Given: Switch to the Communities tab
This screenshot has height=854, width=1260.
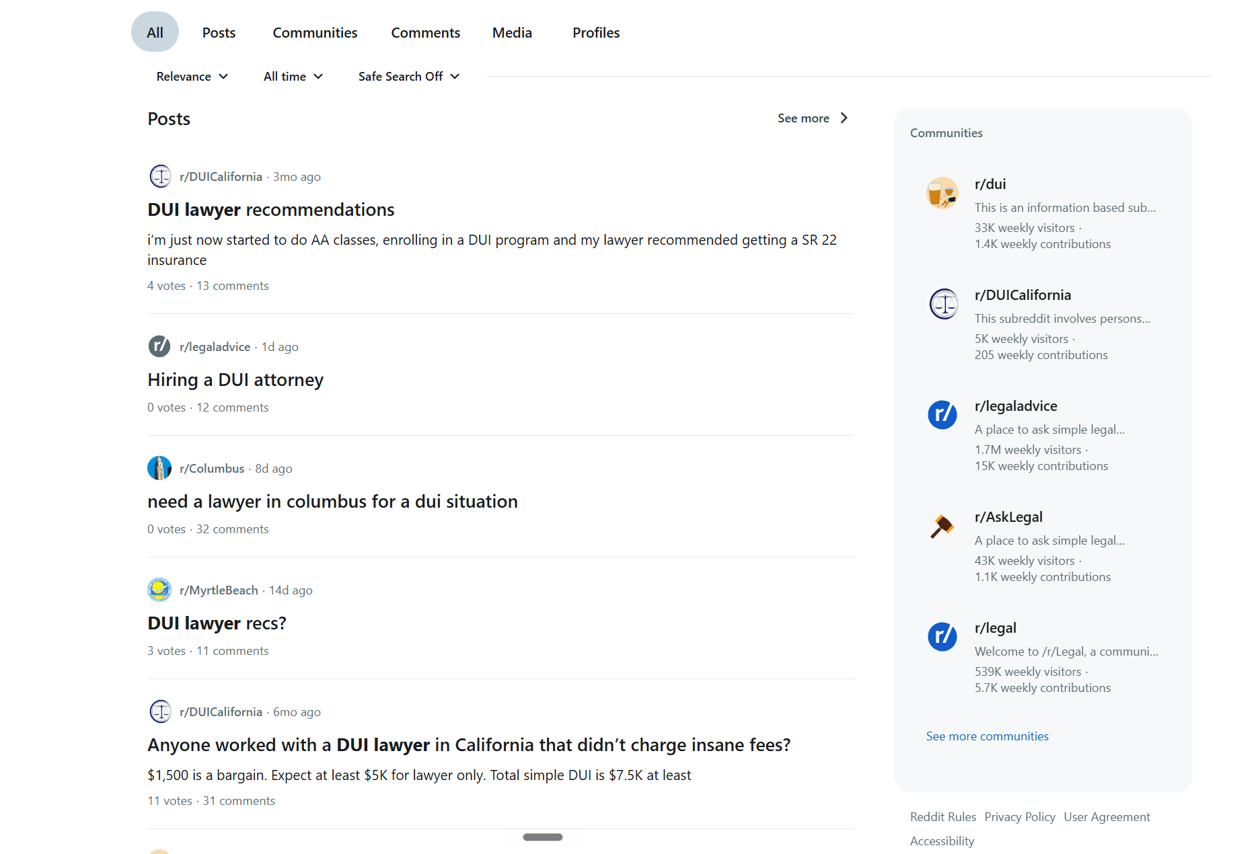Looking at the screenshot, I should click(315, 32).
